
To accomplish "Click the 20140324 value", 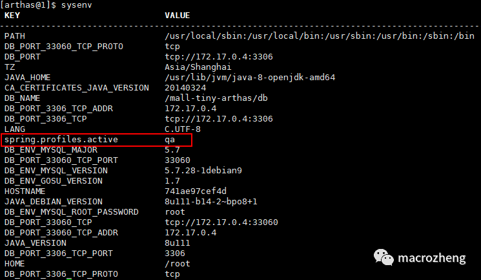I will click(x=185, y=88).
